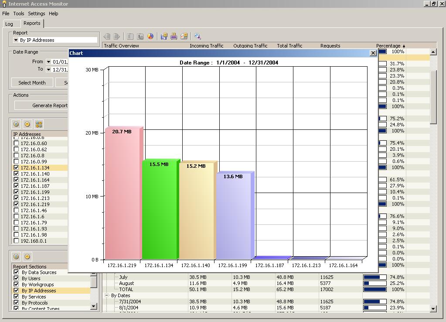Click the save report floppy icon
Viewport: 446px width, 322px height.
point(164,36)
